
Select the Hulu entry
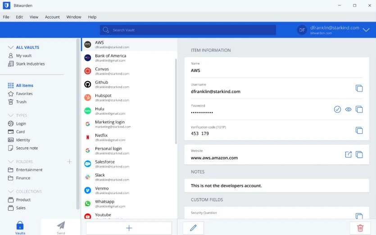[x=128, y=111]
